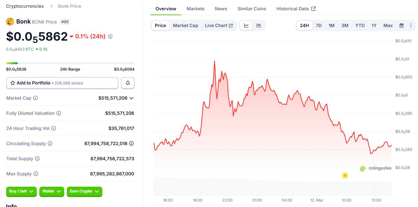Image resolution: width=418 pixels, height=207 pixels.
Task: Click the price alert bell icon
Action: click(128, 83)
